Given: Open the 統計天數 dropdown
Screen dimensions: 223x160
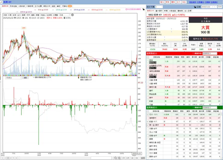Looking at the screenshot, I should coord(159,7).
